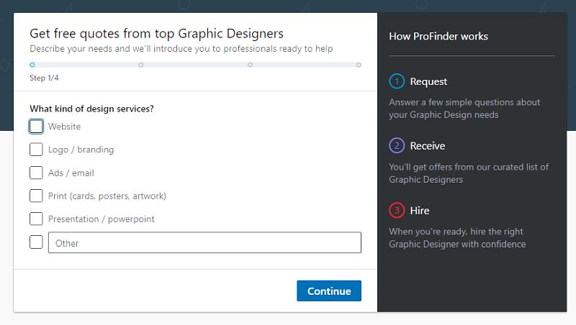Click the Step 1/4 indicator text
Image resolution: width=576 pixels, height=325 pixels.
[44, 78]
